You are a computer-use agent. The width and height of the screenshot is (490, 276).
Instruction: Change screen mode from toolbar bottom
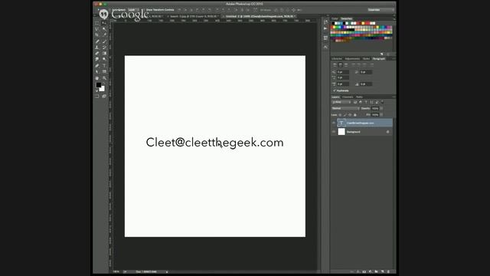104,97
